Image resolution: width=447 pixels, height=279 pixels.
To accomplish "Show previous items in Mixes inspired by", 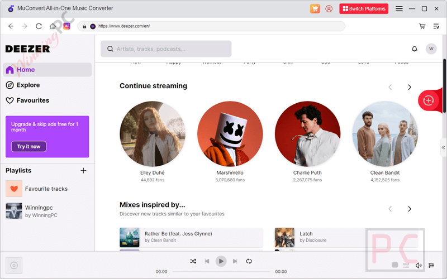I will click(390, 209).
